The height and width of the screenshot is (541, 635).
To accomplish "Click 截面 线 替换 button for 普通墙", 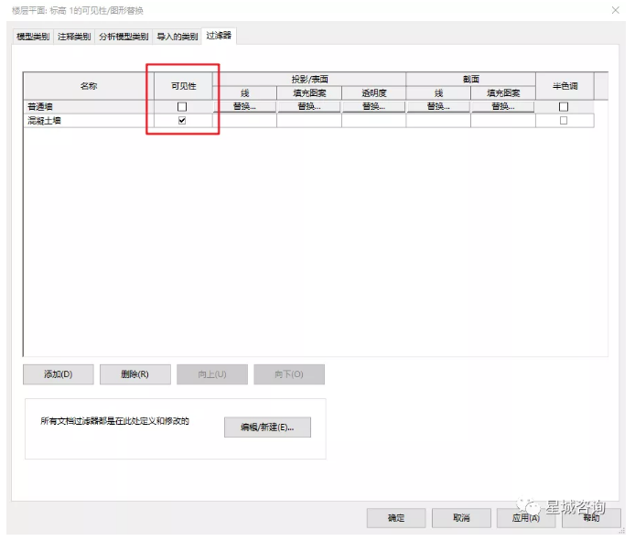I will tap(438, 106).
